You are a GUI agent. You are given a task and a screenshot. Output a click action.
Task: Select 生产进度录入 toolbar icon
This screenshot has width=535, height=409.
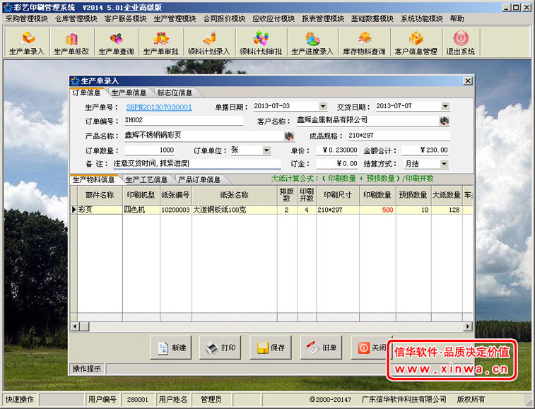[312, 43]
